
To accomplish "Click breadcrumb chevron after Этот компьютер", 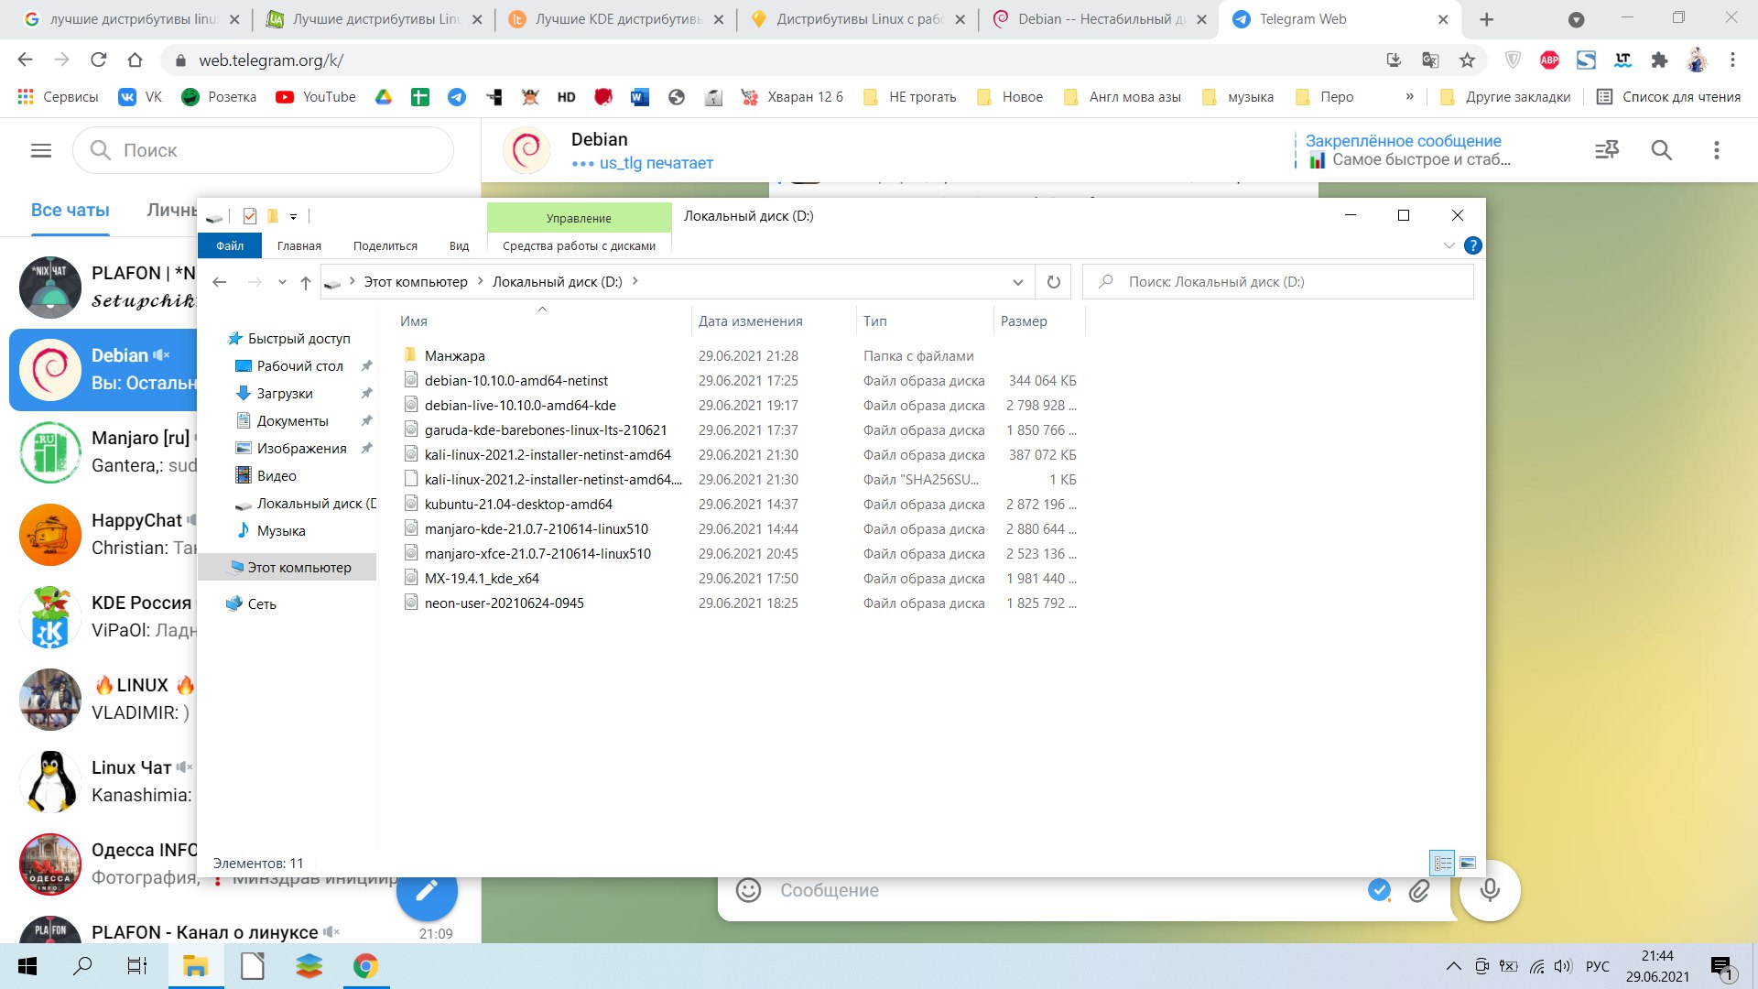I will pyautogui.click(x=480, y=281).
